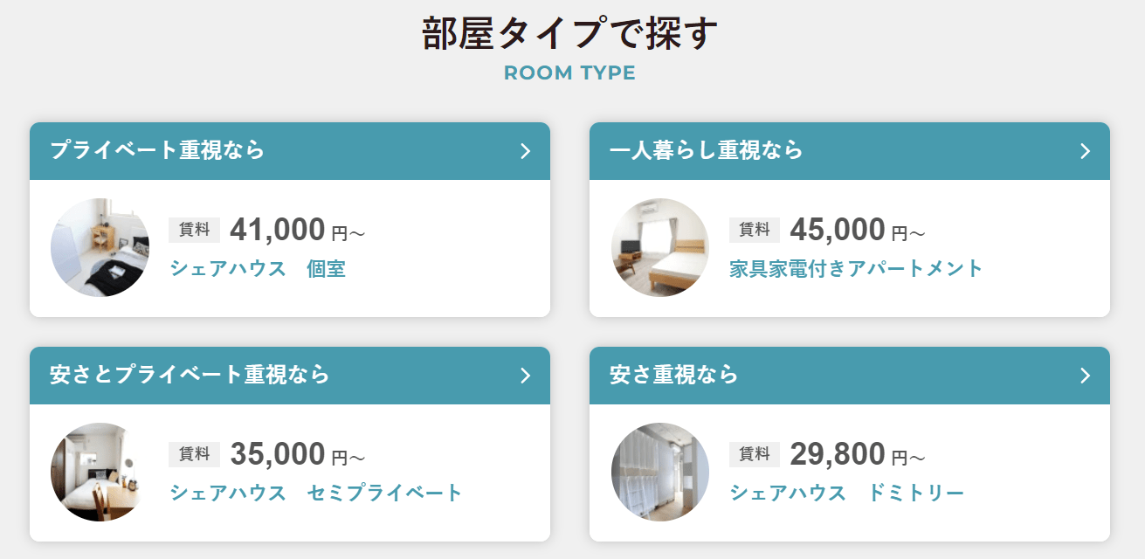Viewport: 1145px width, 559px height.
Task: Open the シェアハウス 個室 room thumbnail
Action: click(x=100, y=247)
